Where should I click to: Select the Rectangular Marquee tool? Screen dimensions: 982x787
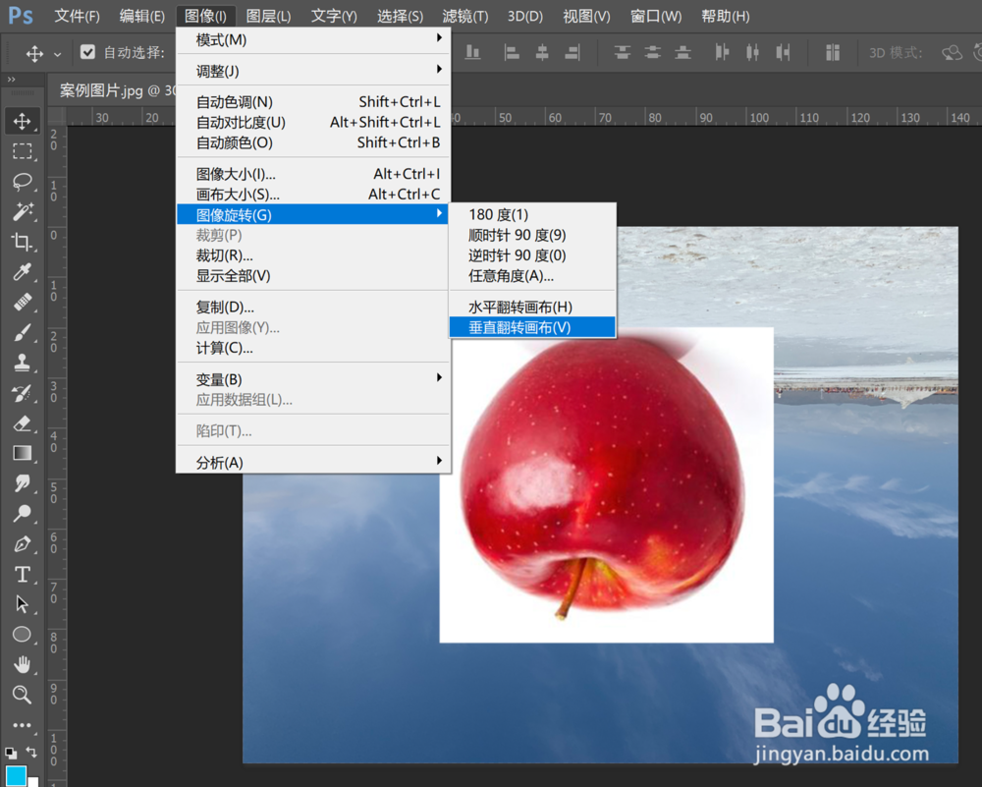click(x=23, y=151)
